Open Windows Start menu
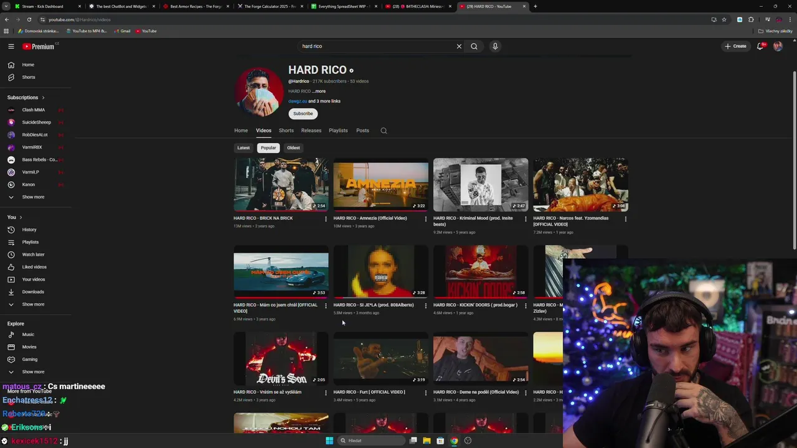This screenshot has width=797, height=448. tap(329, 441)
